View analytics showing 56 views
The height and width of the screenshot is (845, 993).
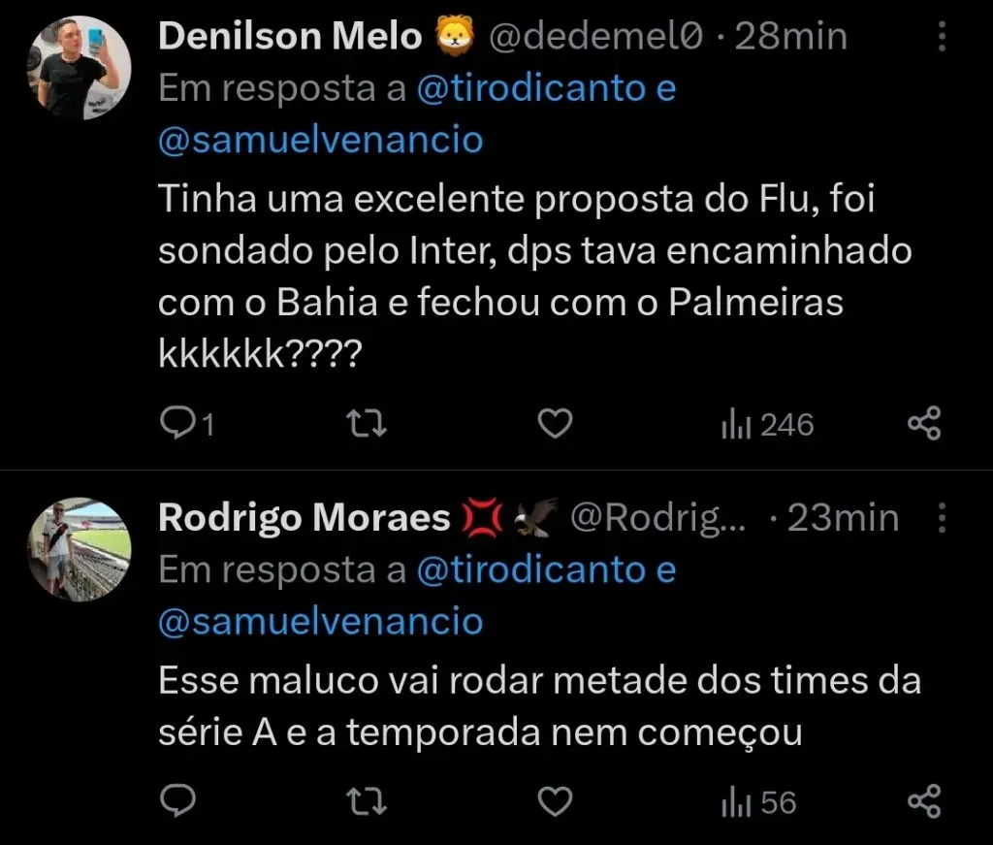(758, 802)
